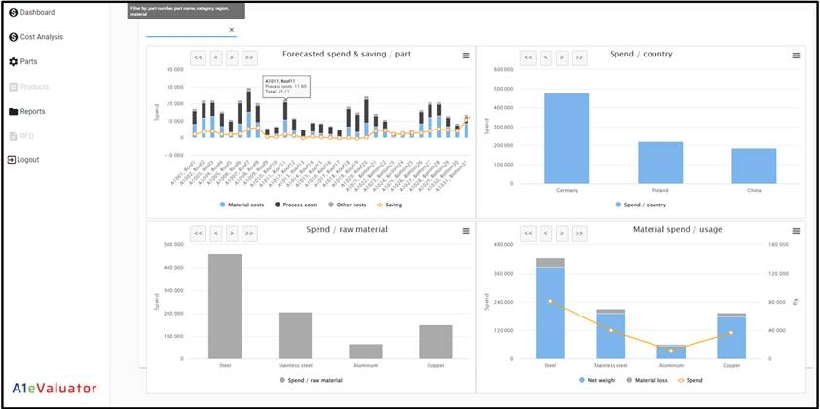Open the Dashboard sidebar item
820x409 pixels.
click(31, 12)
